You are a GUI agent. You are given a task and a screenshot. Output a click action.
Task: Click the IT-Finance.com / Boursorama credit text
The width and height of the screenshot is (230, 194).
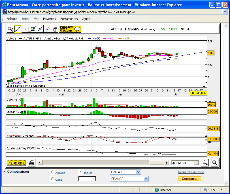[x=26, y=85]
